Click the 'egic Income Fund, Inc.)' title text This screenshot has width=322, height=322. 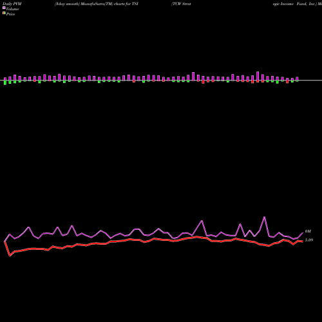click(x=295, y=4)
